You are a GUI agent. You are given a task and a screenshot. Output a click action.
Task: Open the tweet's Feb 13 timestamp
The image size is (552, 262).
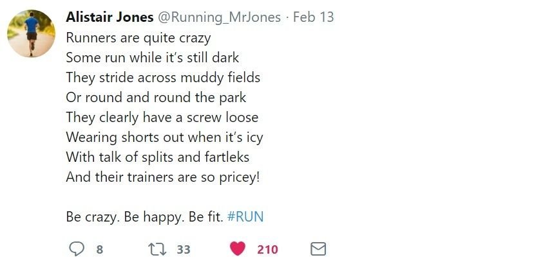coord(314,17)
